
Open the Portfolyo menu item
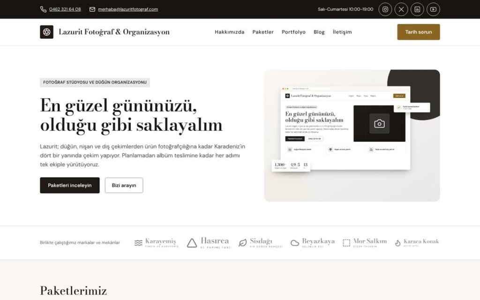293,32
